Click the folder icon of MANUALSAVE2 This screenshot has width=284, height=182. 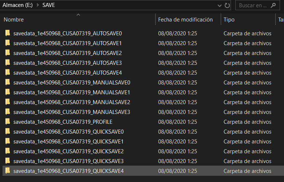point(8,102)
